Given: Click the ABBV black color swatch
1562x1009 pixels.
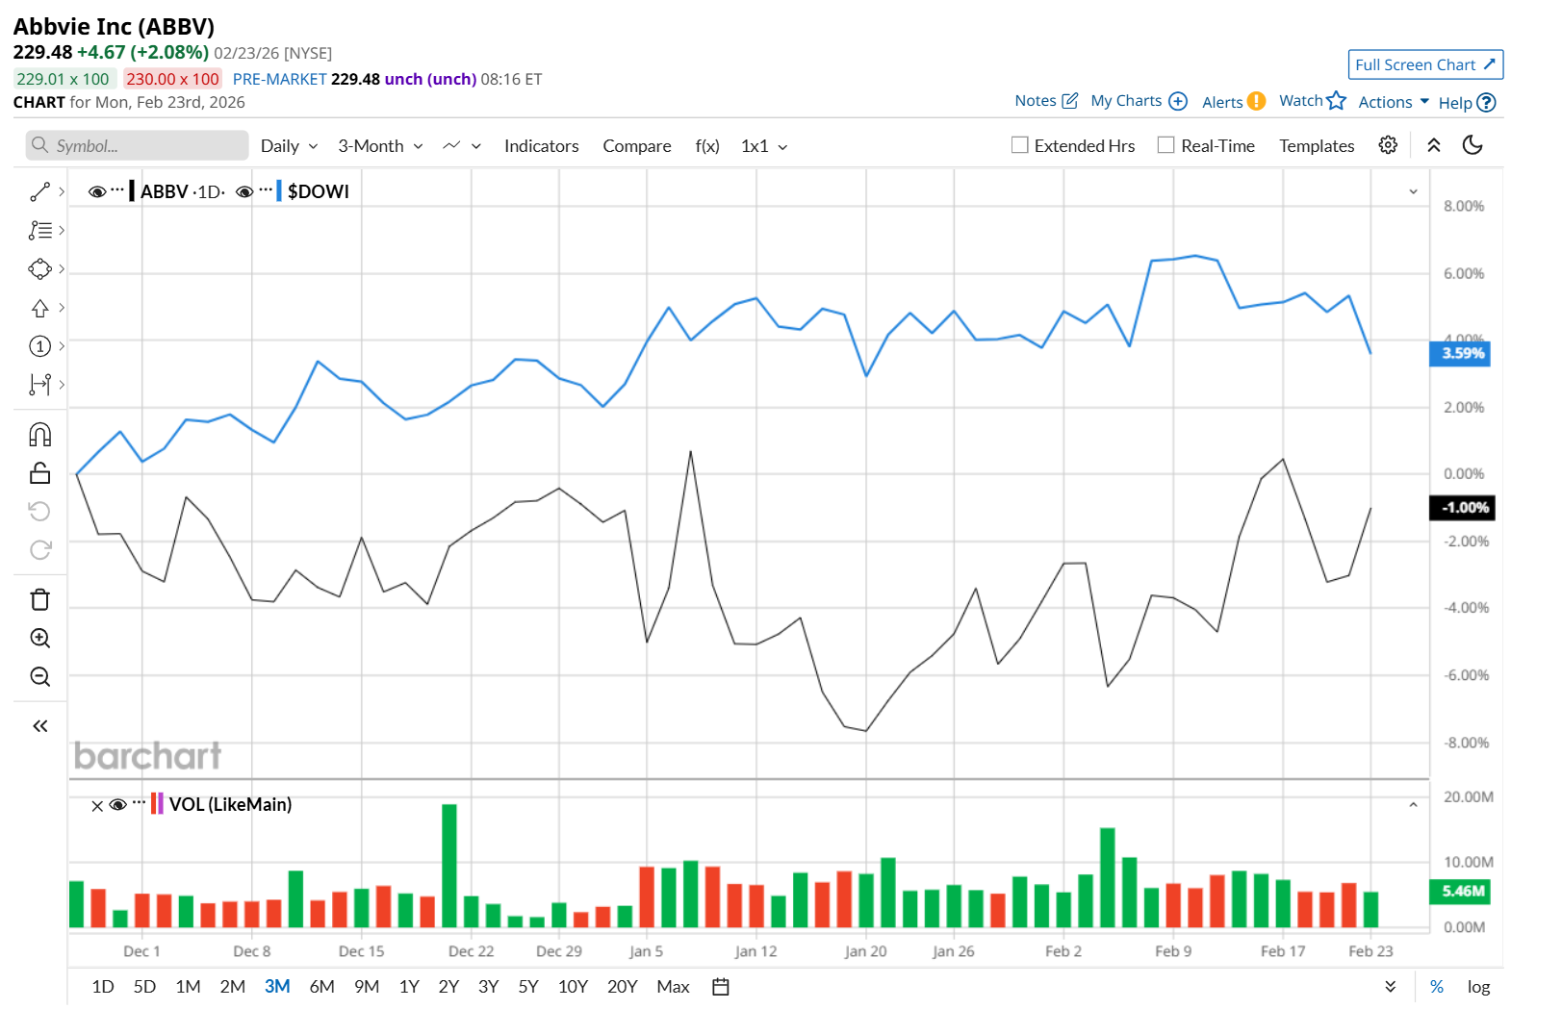Looking at the screenshot, I should click(x=132, y=191).
